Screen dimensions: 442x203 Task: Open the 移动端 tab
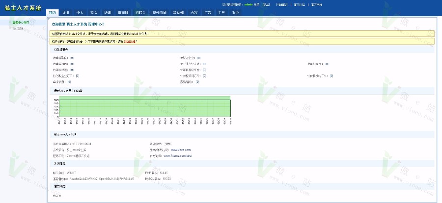tap(178, 13)
